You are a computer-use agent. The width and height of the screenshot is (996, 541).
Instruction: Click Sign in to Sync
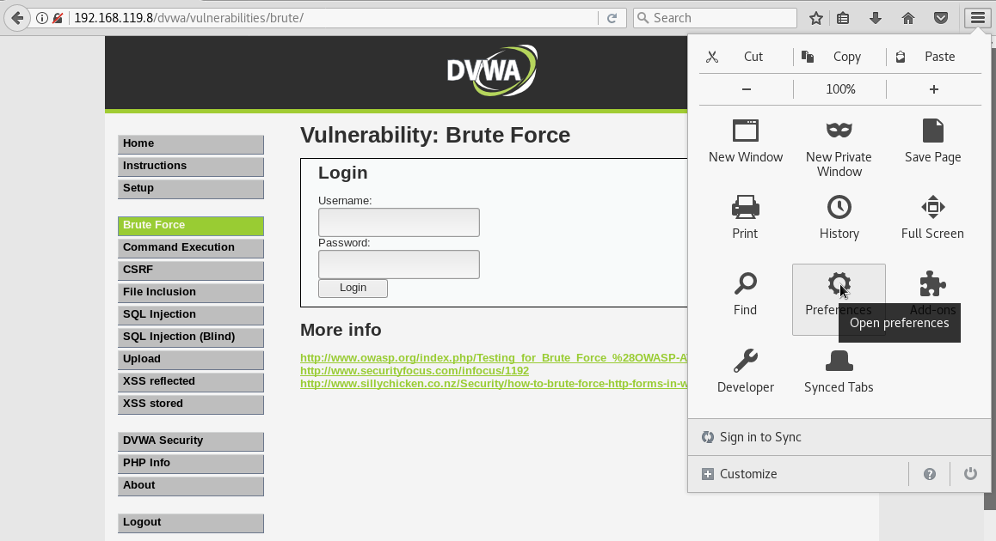[x=839, y=437]
